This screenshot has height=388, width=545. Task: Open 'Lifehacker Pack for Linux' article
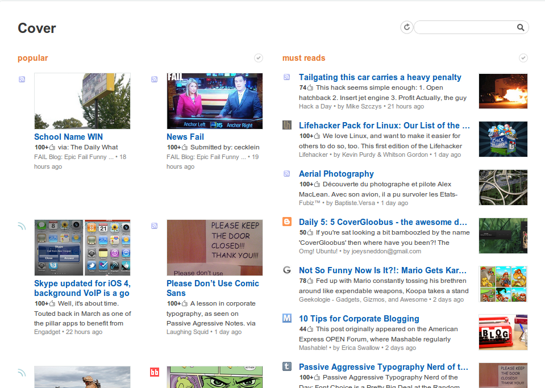pos(384,126)
